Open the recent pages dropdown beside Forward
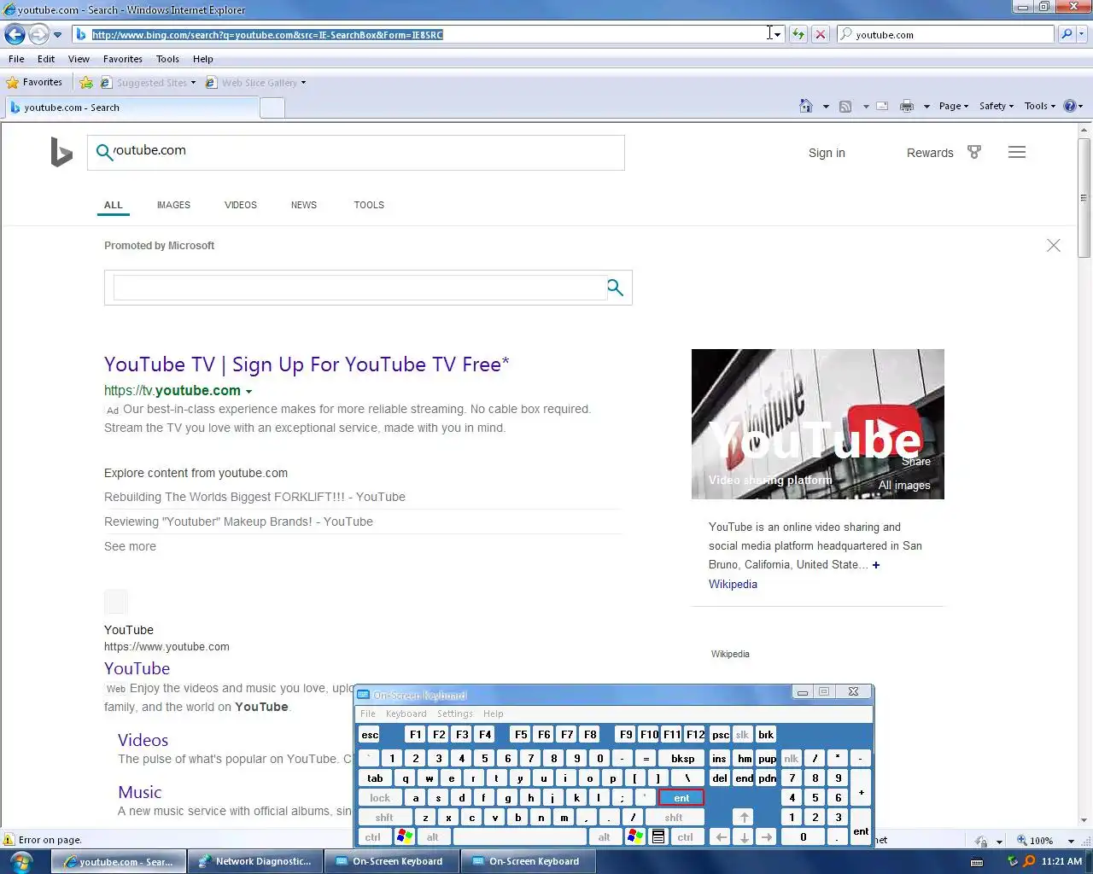 57,35
